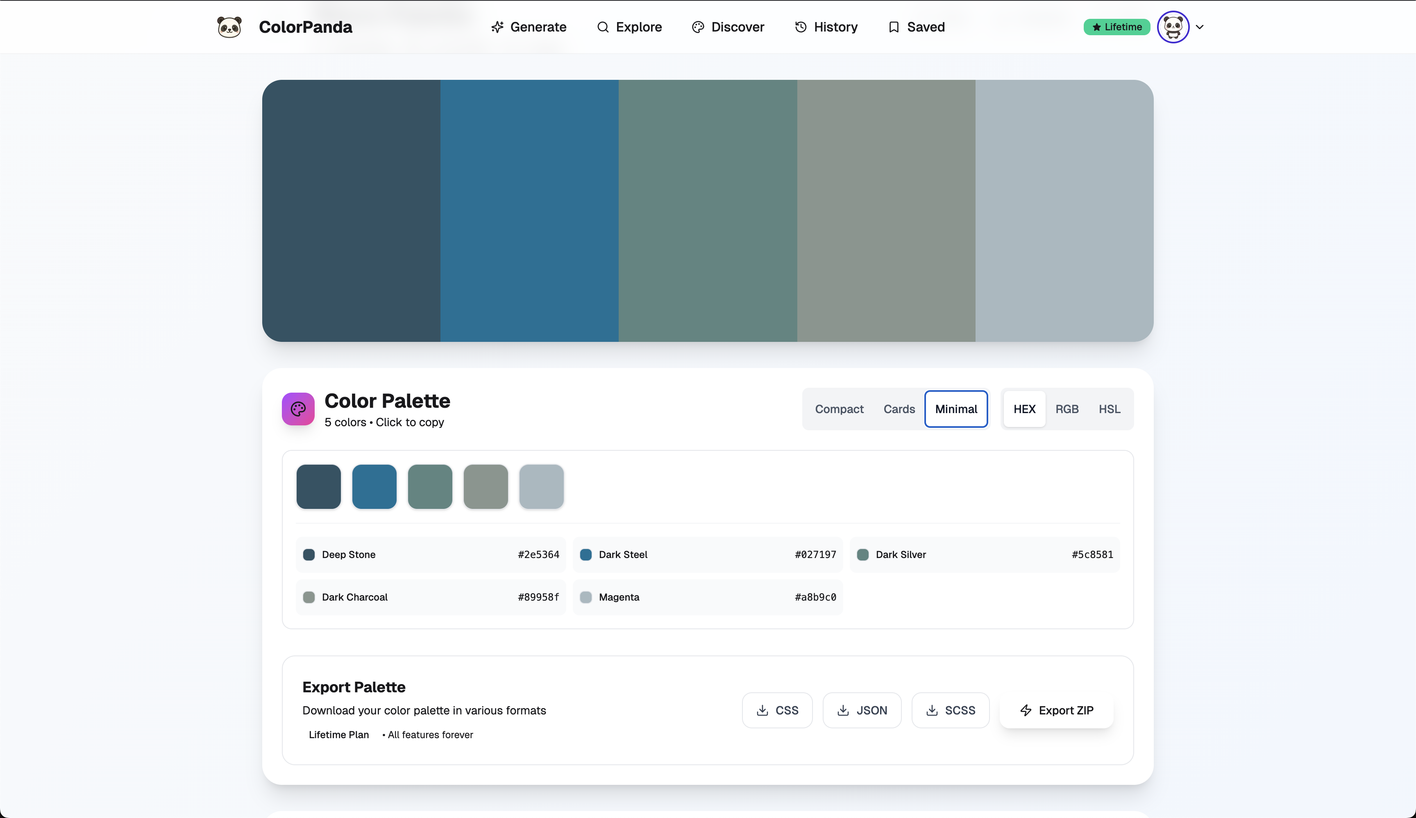Click the Saved bookmark icon
Viewport: 1416px width, 818px height.
tap(894, 26)
